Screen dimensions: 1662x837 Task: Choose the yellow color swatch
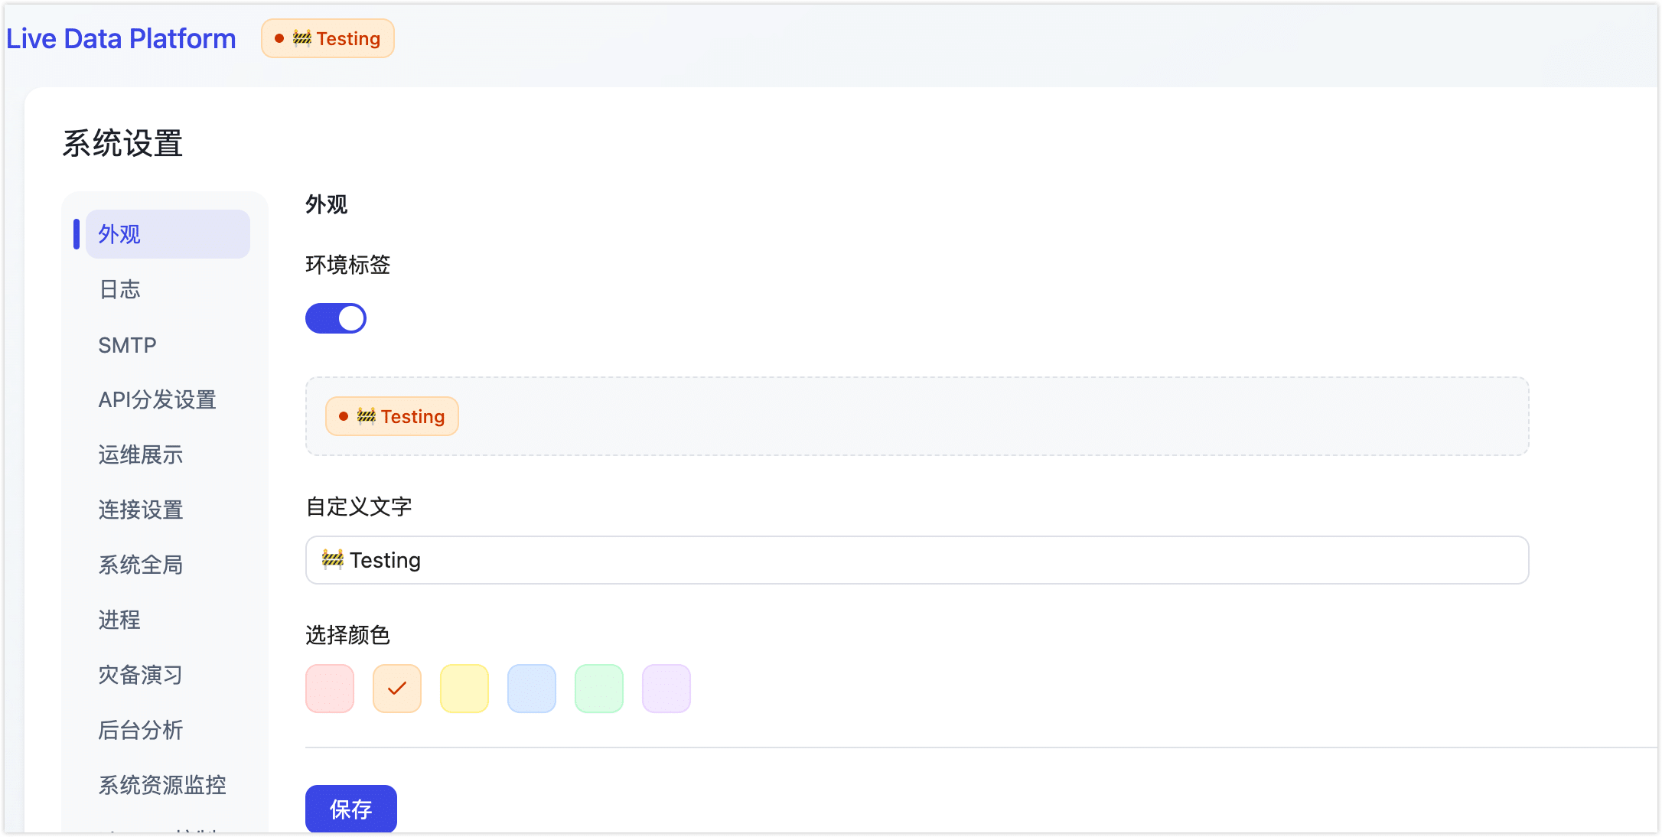tap(464, 689)
